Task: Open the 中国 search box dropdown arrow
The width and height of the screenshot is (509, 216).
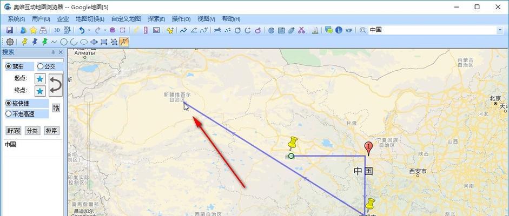Action: point(500,30)
